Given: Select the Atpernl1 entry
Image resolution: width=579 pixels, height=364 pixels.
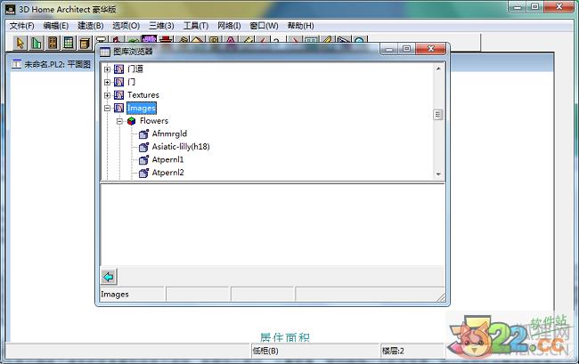Looking at the screenshot, I should [167, 159].
